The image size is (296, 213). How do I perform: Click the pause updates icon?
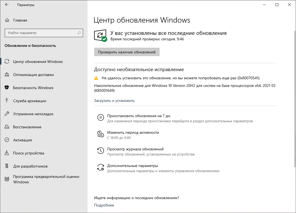coord(100,118)
